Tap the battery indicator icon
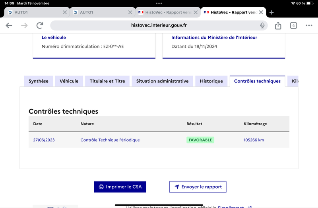 coord(310,3)
